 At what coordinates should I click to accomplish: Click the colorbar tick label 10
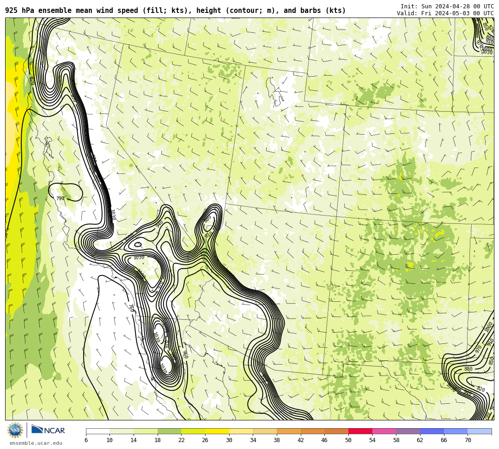[x=110, y=440]
